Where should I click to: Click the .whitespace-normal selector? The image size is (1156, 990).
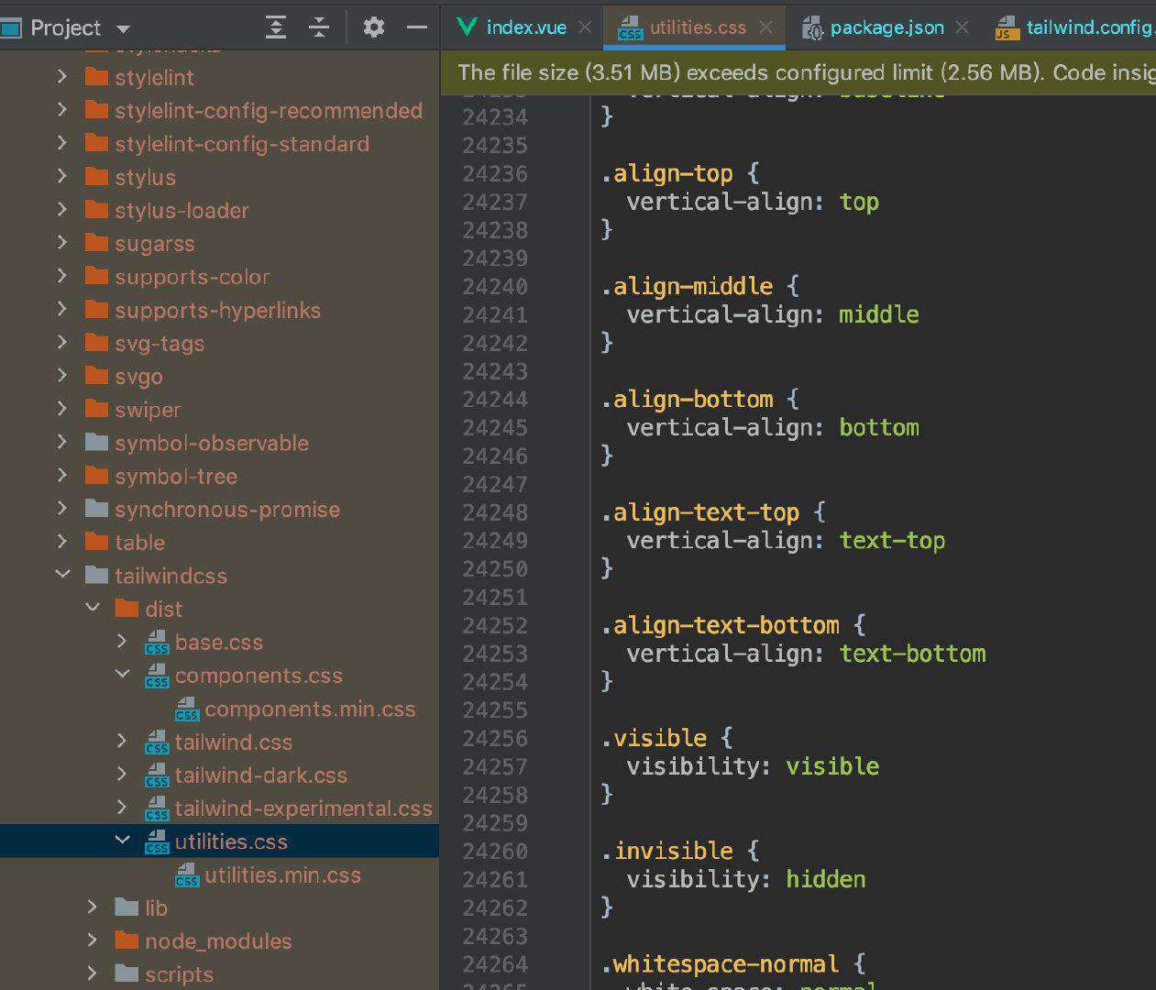[720, 964]
